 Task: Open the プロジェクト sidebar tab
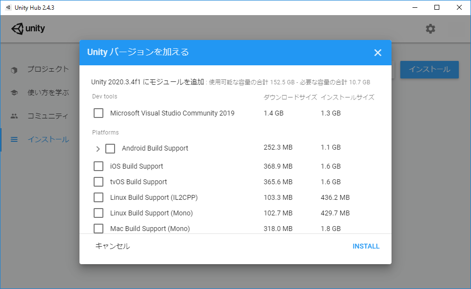48,69
